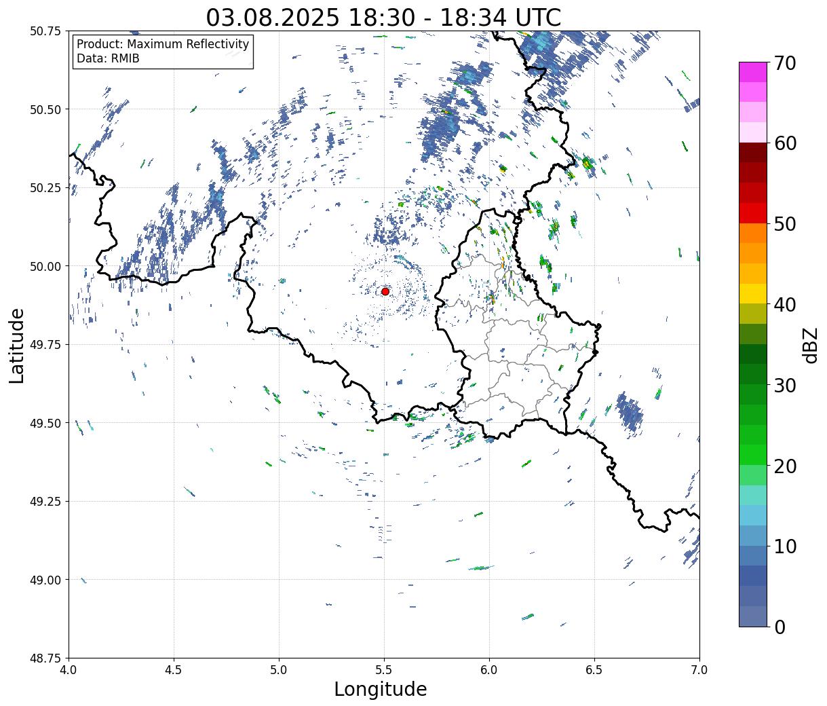The height and width of the screenshot is (706, 827).
Task: Pick the darkest green segment above 30
Action: click(x=753, y=354)
